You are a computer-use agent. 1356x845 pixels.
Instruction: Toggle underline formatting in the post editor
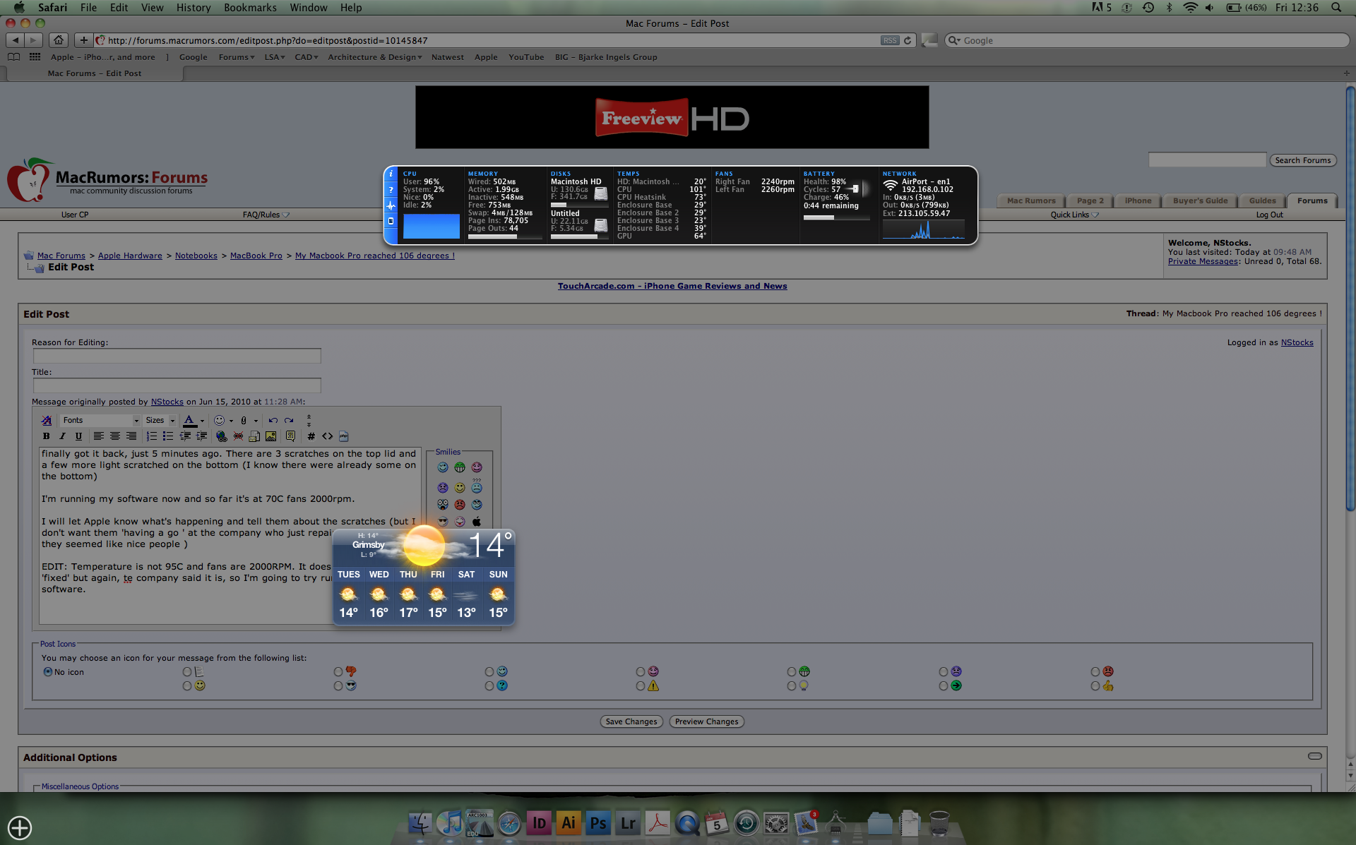78,436
